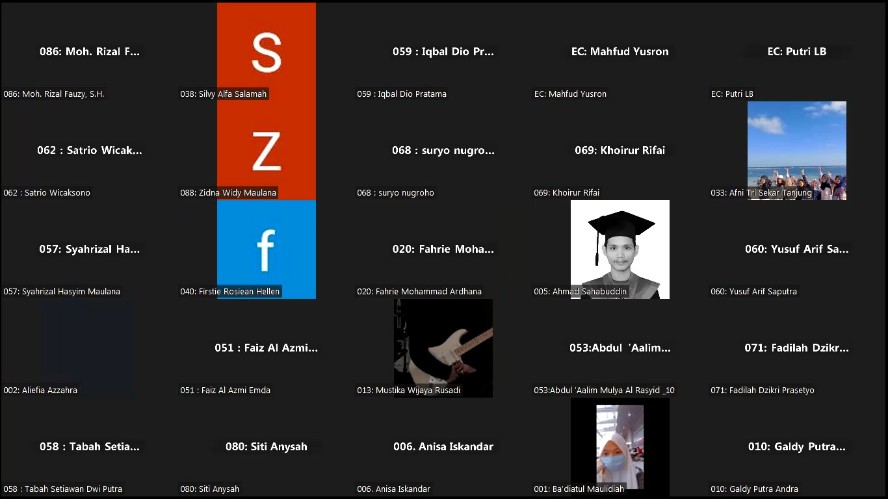
Task: Select the large '069: Khoirur Rifai' name
Action: (620, 151)
